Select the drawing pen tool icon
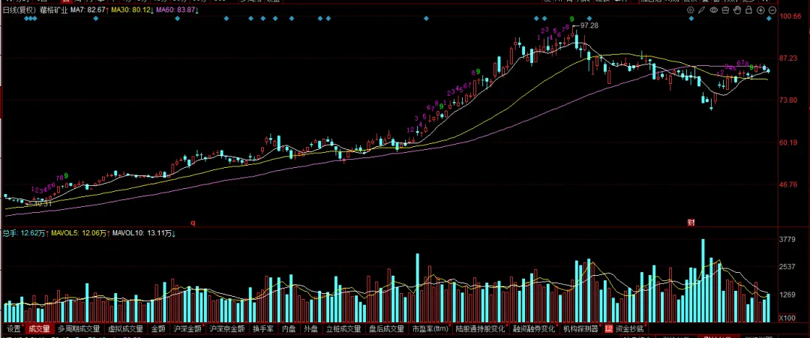The height and width of the screenshot is (338, 810). 702,10
